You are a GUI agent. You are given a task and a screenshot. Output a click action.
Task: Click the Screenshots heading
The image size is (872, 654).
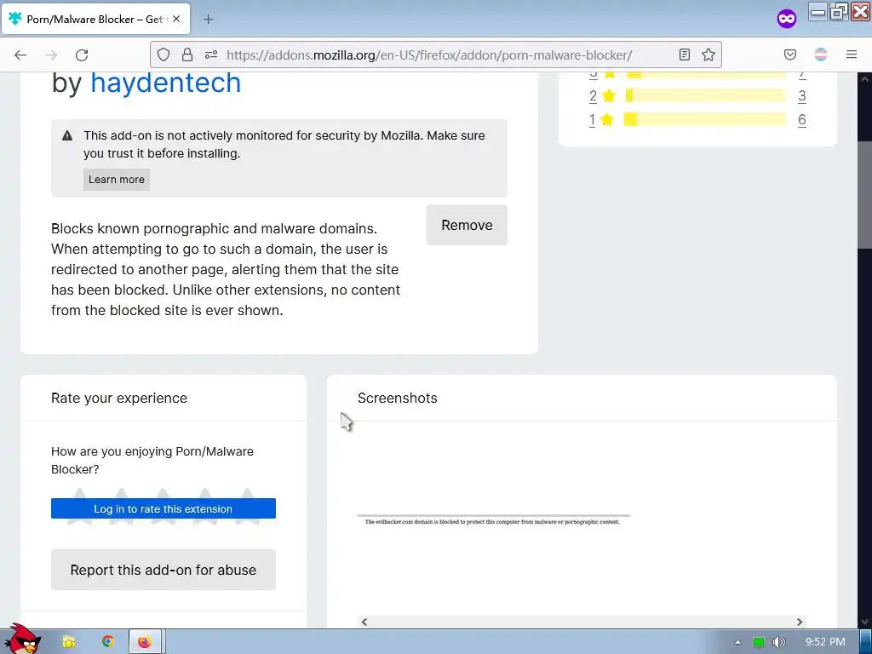[397, 399]
